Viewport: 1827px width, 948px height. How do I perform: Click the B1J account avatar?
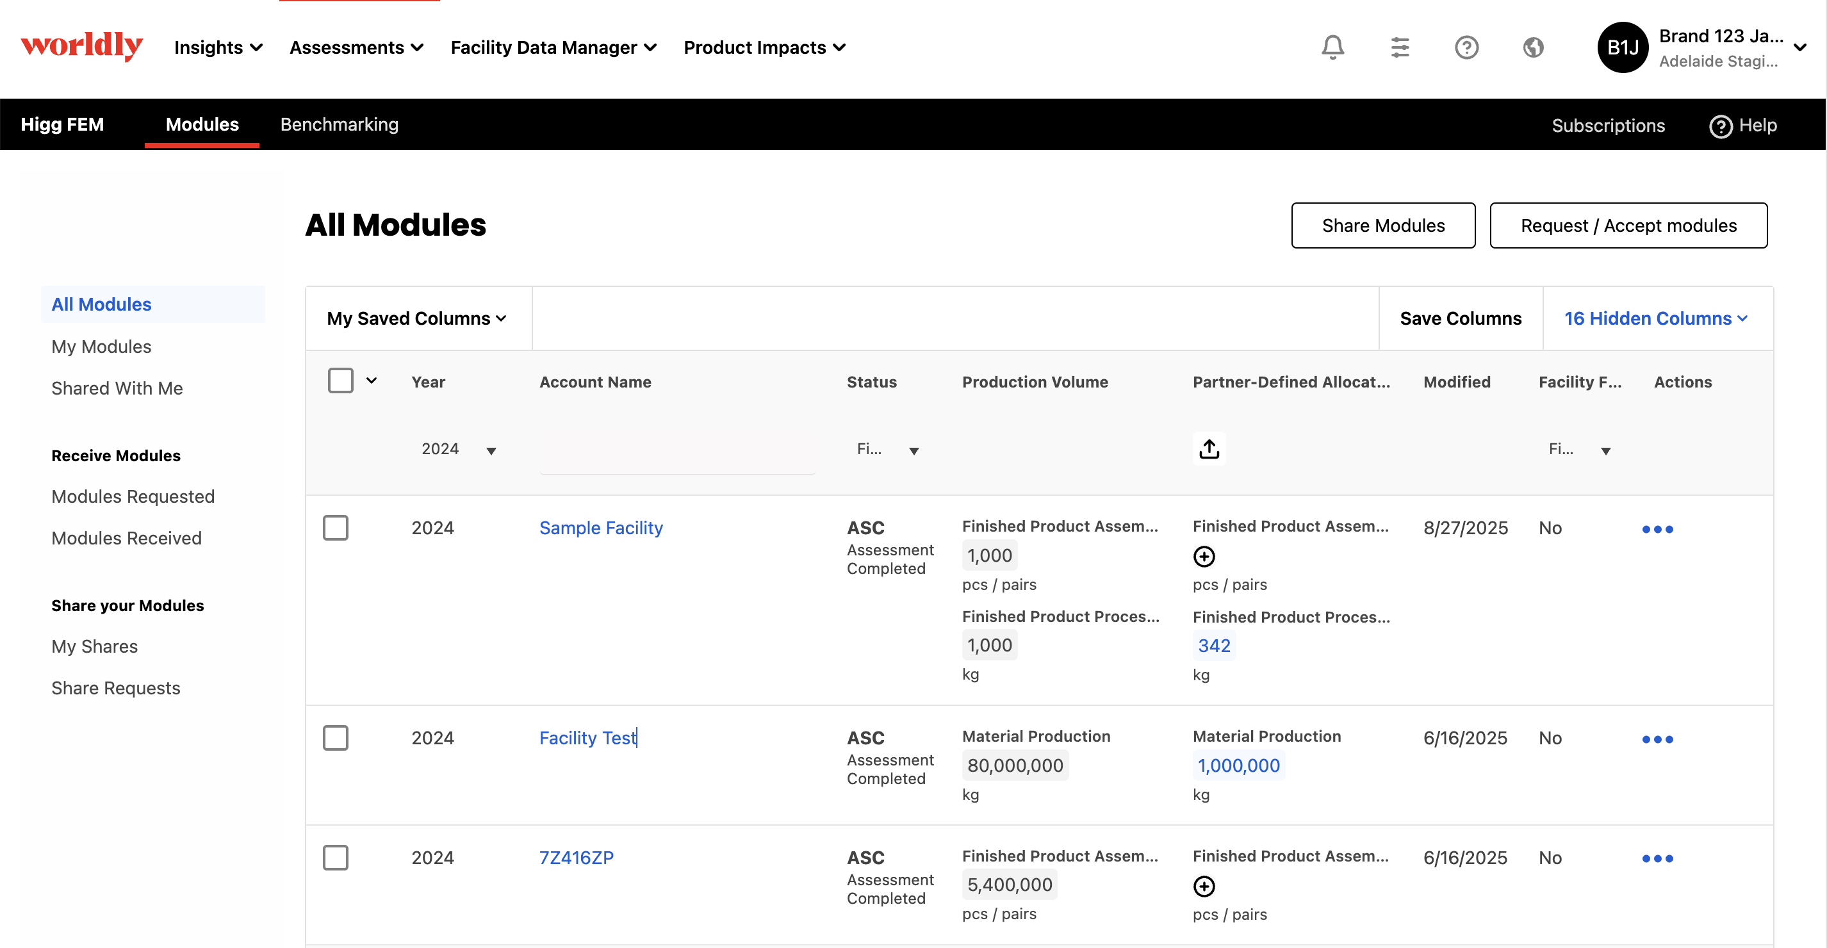tap(1622, 47)
